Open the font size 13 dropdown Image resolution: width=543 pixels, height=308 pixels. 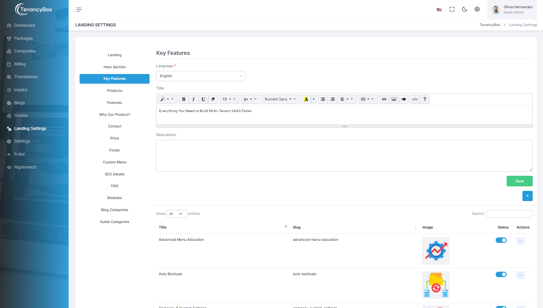tap(229, 99)
